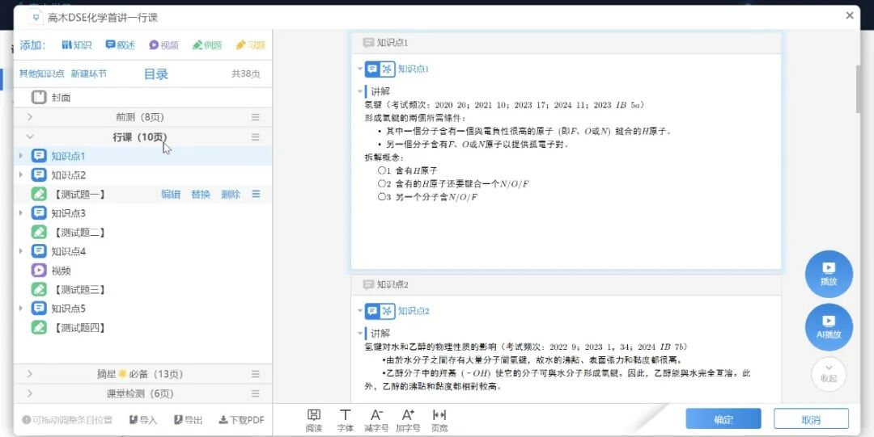The width and height of the screenshot is (874, 437).
Task: Click the 导入 import button
Action: tap(143, 420)
